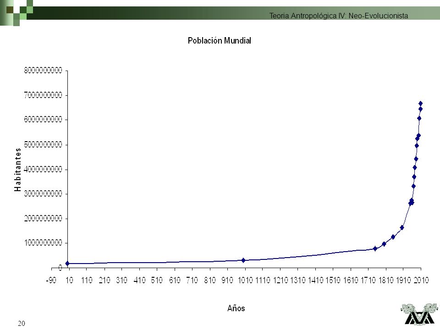This screenshot has height=330, width=440.
Task: Click the slide number "20"
Action: 22,324
